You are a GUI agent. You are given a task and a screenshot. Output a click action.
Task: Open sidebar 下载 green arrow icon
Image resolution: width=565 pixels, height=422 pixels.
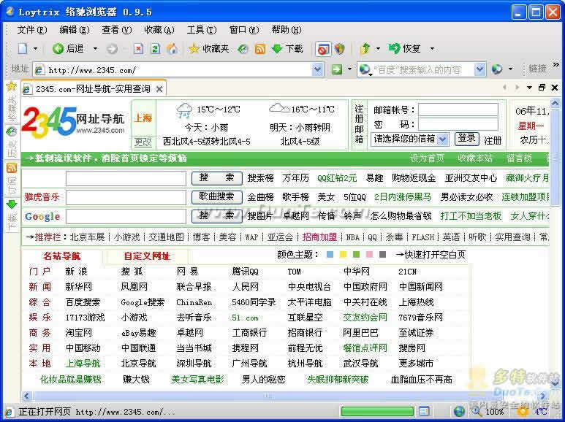click(x=12, y=204)
